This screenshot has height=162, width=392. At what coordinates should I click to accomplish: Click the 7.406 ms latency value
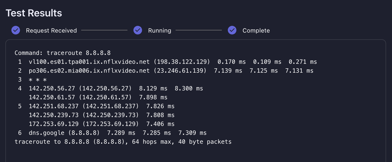(160, 124)
